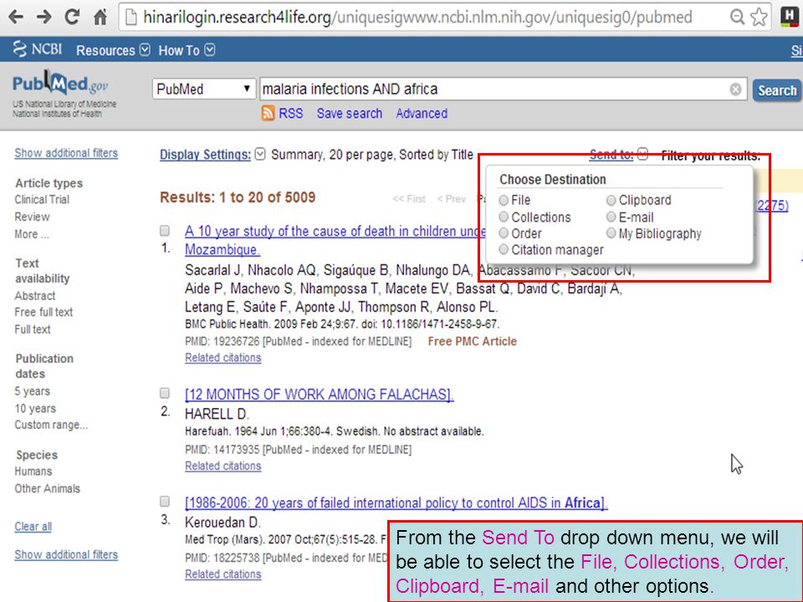Open the Resources menu

(x=105, y=50)
